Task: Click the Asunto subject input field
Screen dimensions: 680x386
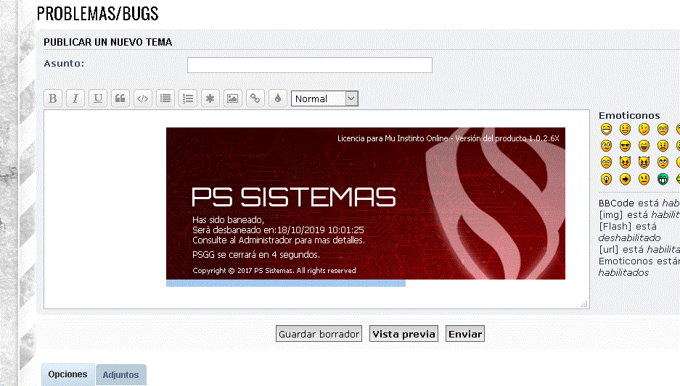Action: pyautogui.click(x=309, y=65)
